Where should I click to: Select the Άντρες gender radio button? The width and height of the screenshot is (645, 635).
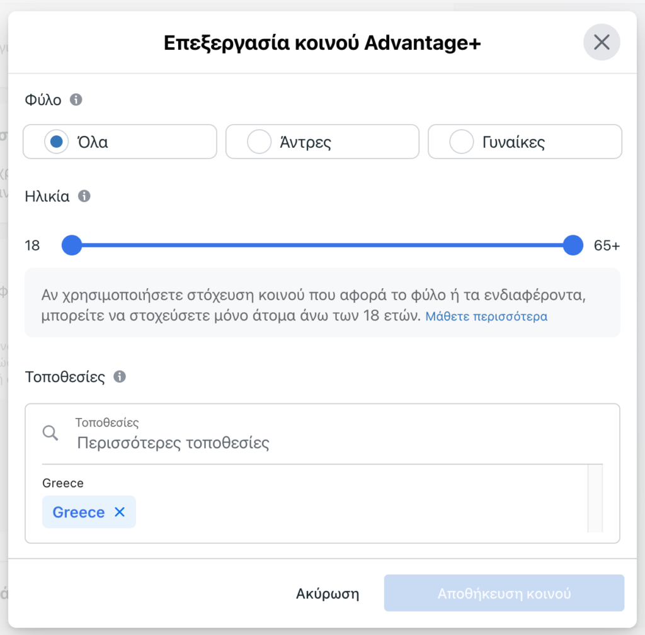coord(259,142)
